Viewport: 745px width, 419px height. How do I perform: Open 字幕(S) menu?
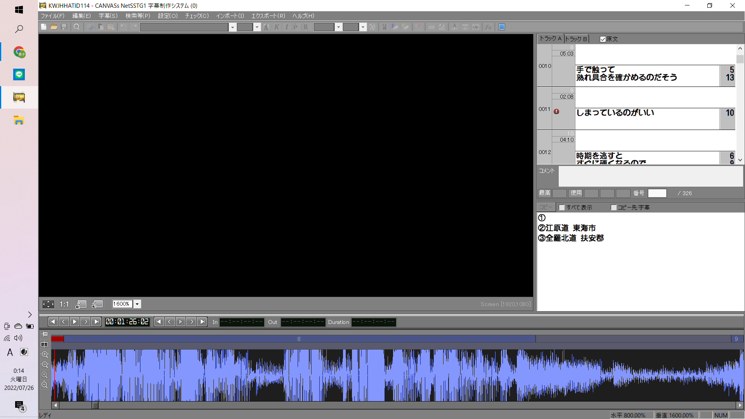click(x=108, y=16)
